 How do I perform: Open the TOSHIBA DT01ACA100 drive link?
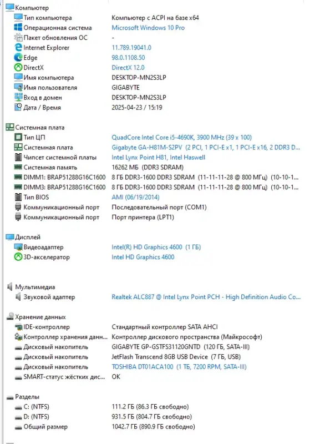point(179,367)
